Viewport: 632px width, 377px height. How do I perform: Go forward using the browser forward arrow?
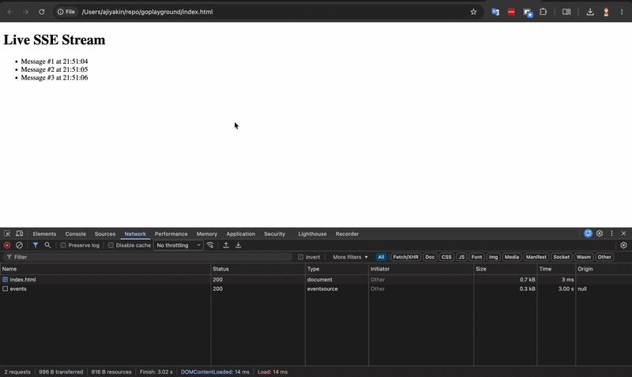[x=26, y=12]
